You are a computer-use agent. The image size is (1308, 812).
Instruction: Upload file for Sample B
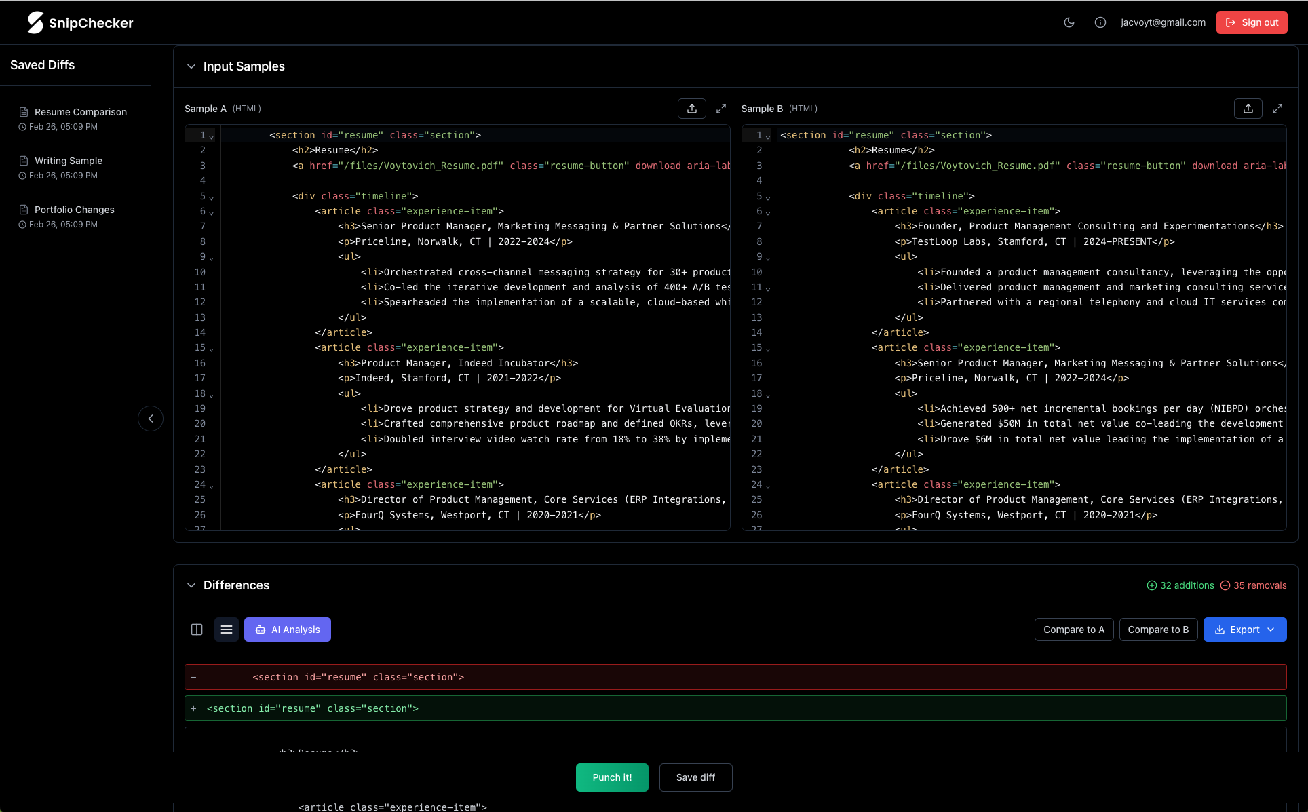(1248, 109)
